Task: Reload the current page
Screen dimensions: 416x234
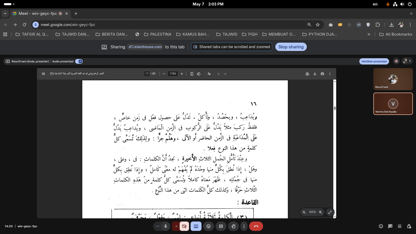Action: pyautogui.click(x=24, y=25)
